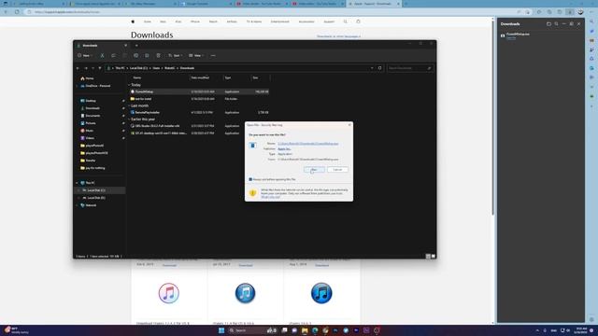598x336 pixels.
Task: Expand Network in the navigation tree
Action: point(77,205)
